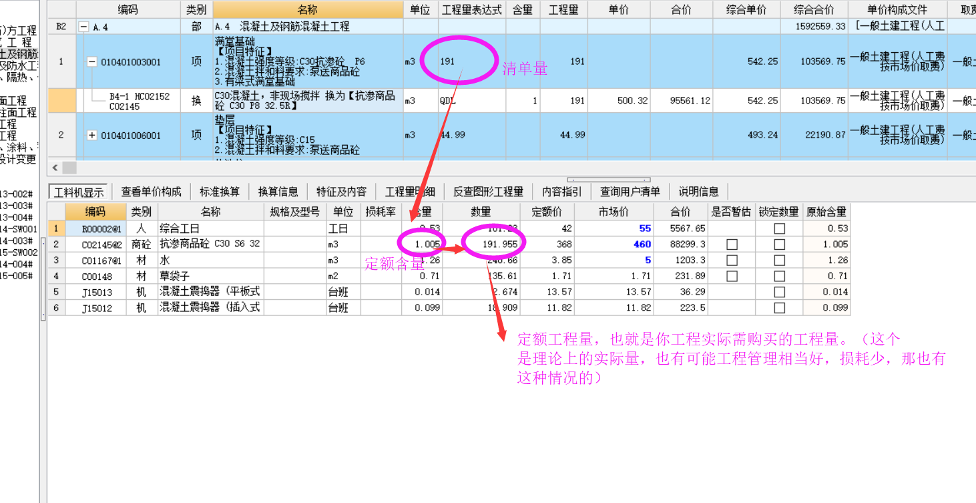976x503 pixels.
Task: Select the 工程量表达式 cell showing 191
Action: (x=471, y=61)
